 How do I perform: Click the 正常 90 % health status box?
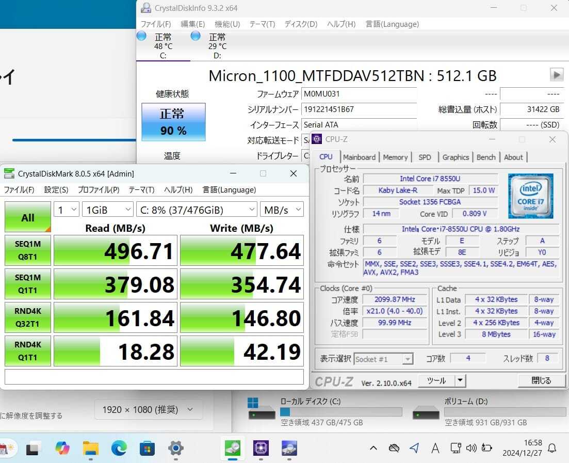173,122
